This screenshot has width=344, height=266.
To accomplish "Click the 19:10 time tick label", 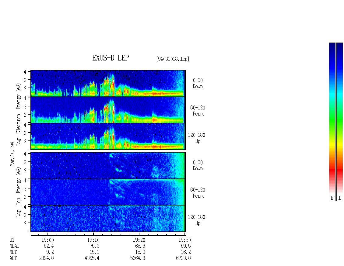I will point(93,240).
